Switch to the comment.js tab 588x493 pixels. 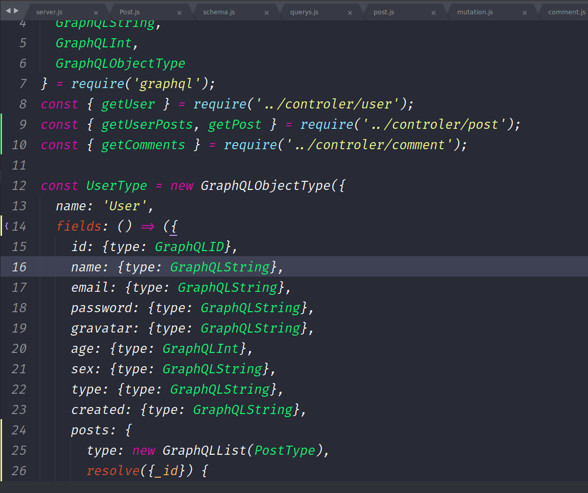pyautogui.click(x=566, y=12)
